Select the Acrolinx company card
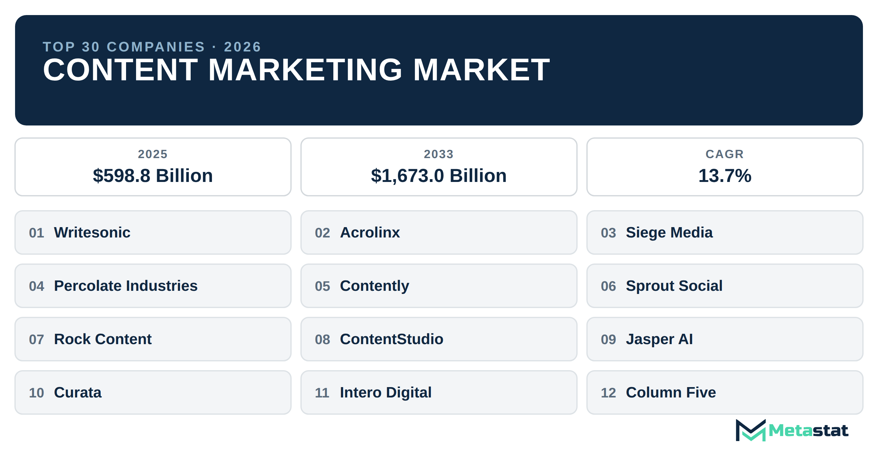Image resolution: width=878 pixels, height=458 pixels. 439,232
